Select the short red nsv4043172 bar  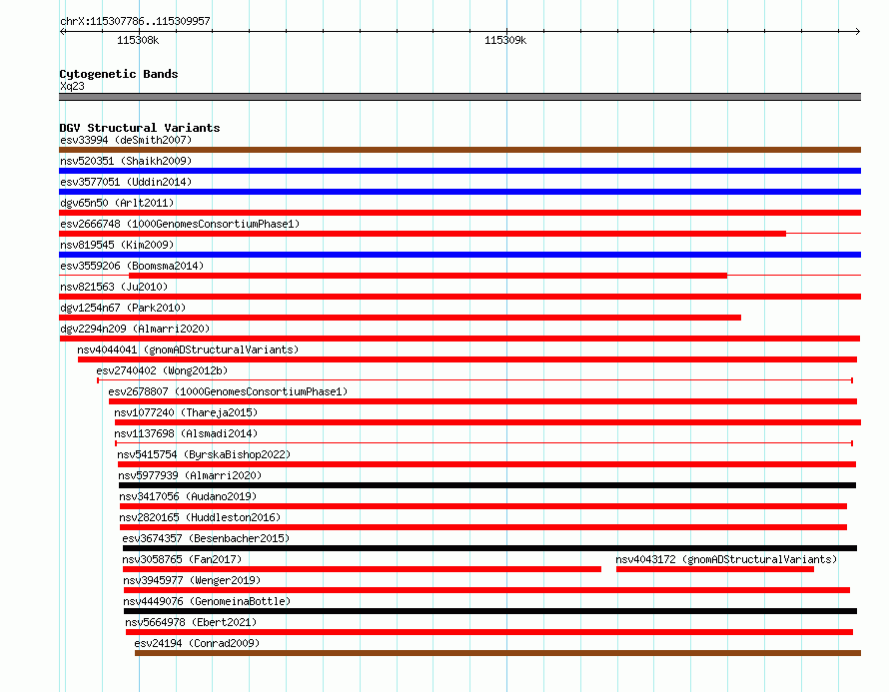(715, 569)
